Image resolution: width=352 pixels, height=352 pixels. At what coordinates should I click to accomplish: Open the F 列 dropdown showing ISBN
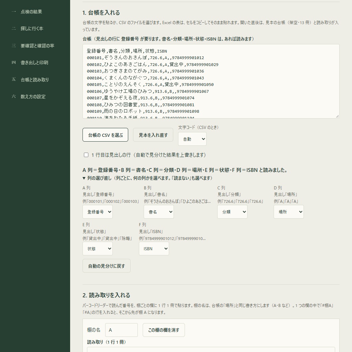click(x=154, y=249)
